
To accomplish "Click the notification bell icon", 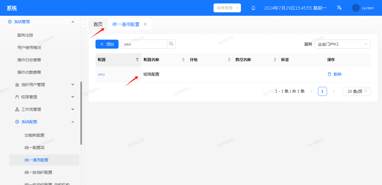I will pos(253,8).
